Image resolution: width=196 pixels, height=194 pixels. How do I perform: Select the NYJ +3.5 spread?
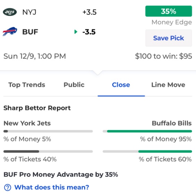coord(89,12)
